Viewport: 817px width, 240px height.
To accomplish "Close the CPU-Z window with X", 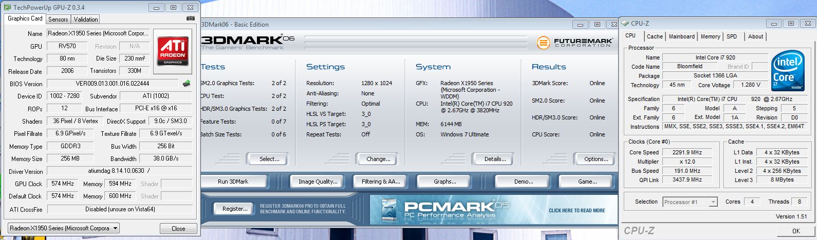I will (x=807, y=23).
